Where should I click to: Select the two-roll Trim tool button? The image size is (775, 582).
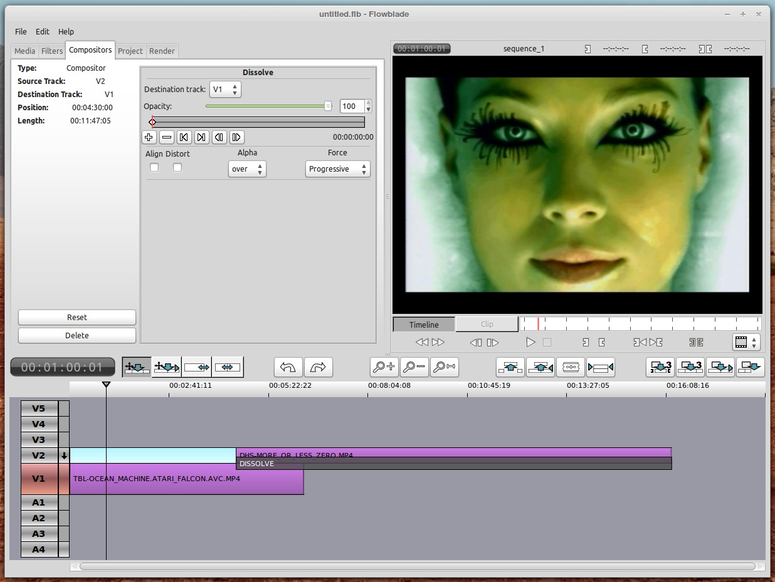point(227,367)
